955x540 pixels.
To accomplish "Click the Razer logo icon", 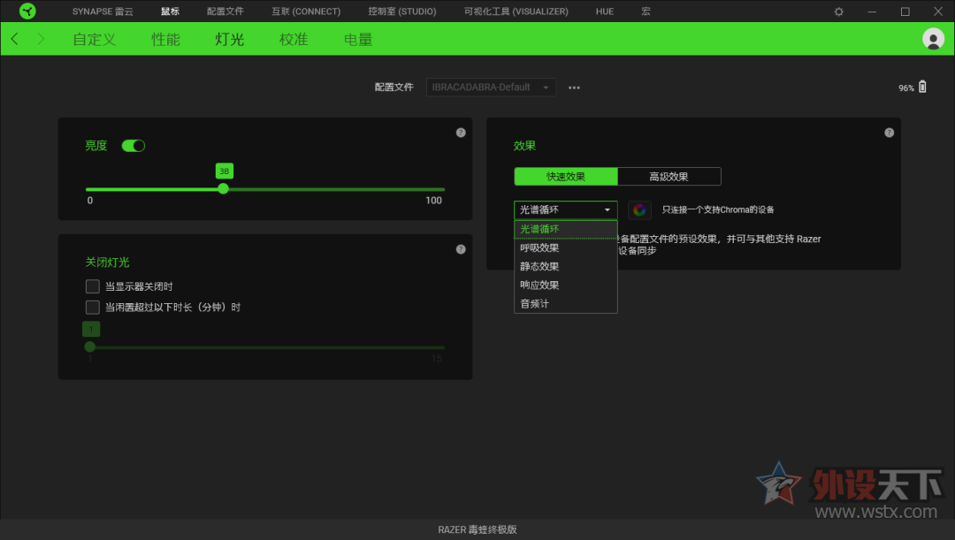I will 27,11.
